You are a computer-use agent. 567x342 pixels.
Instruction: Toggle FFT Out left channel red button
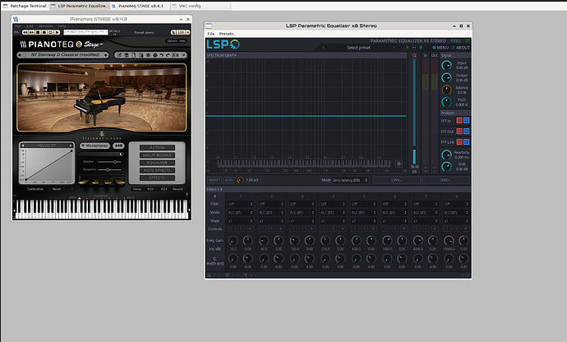[459, 131]
